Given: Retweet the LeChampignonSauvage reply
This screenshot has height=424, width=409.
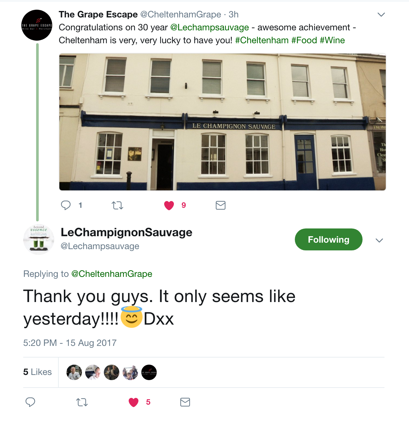Looking at the screenshot, I should click(x=82, y=402).
